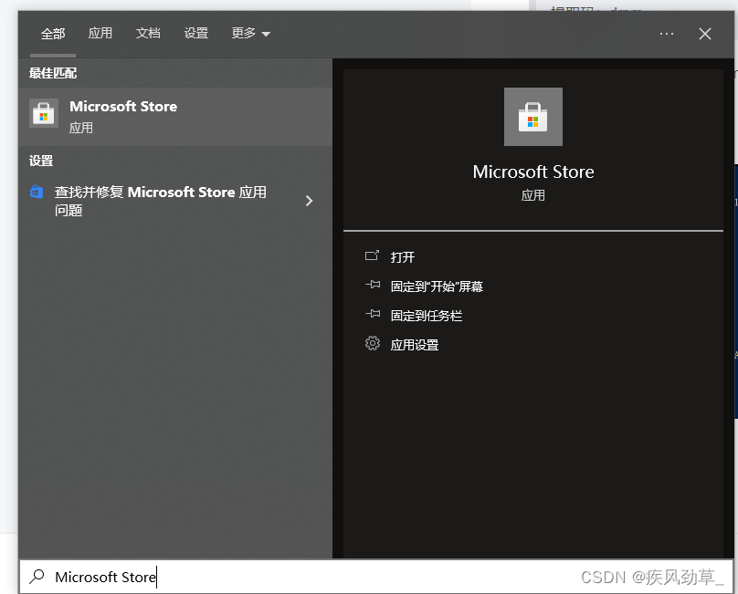Click the gear icon for 应用设置

(373, 343)
